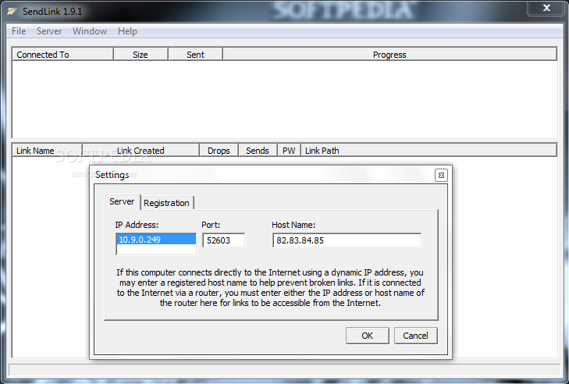Click the Sends column header
The image size is (569, 384).
(x=258, y=151)
